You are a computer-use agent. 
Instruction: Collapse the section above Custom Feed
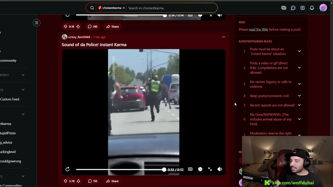(x=23, y=90)
